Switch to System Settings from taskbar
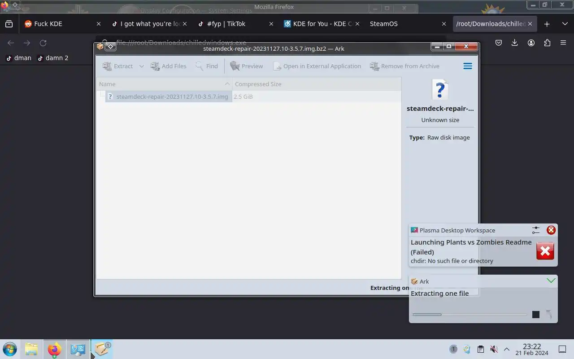Screen dimensions: 574x359 tap(78, 349)
